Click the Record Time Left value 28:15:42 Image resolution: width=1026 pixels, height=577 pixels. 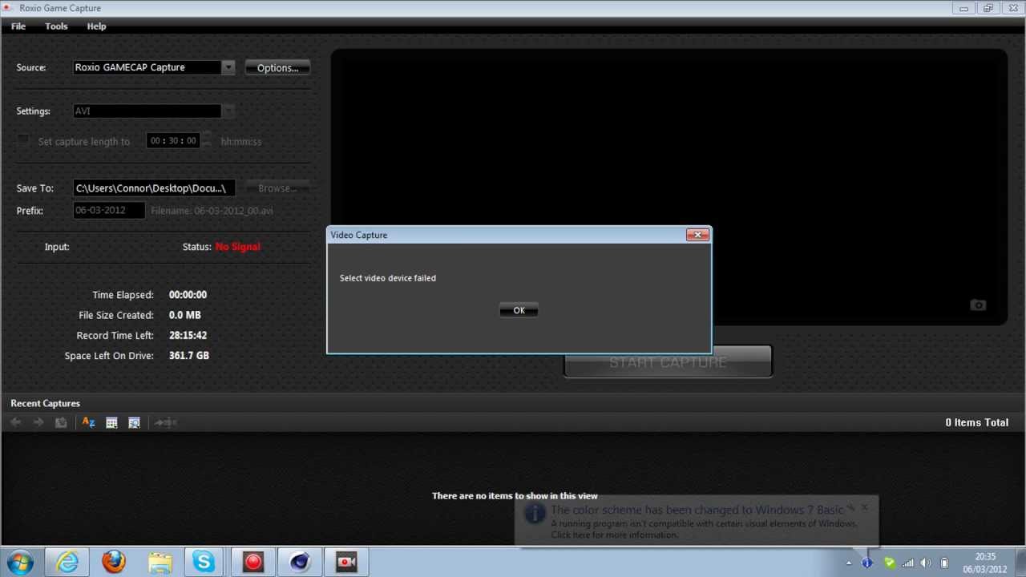pyautogui.click(x=188, y=335)
